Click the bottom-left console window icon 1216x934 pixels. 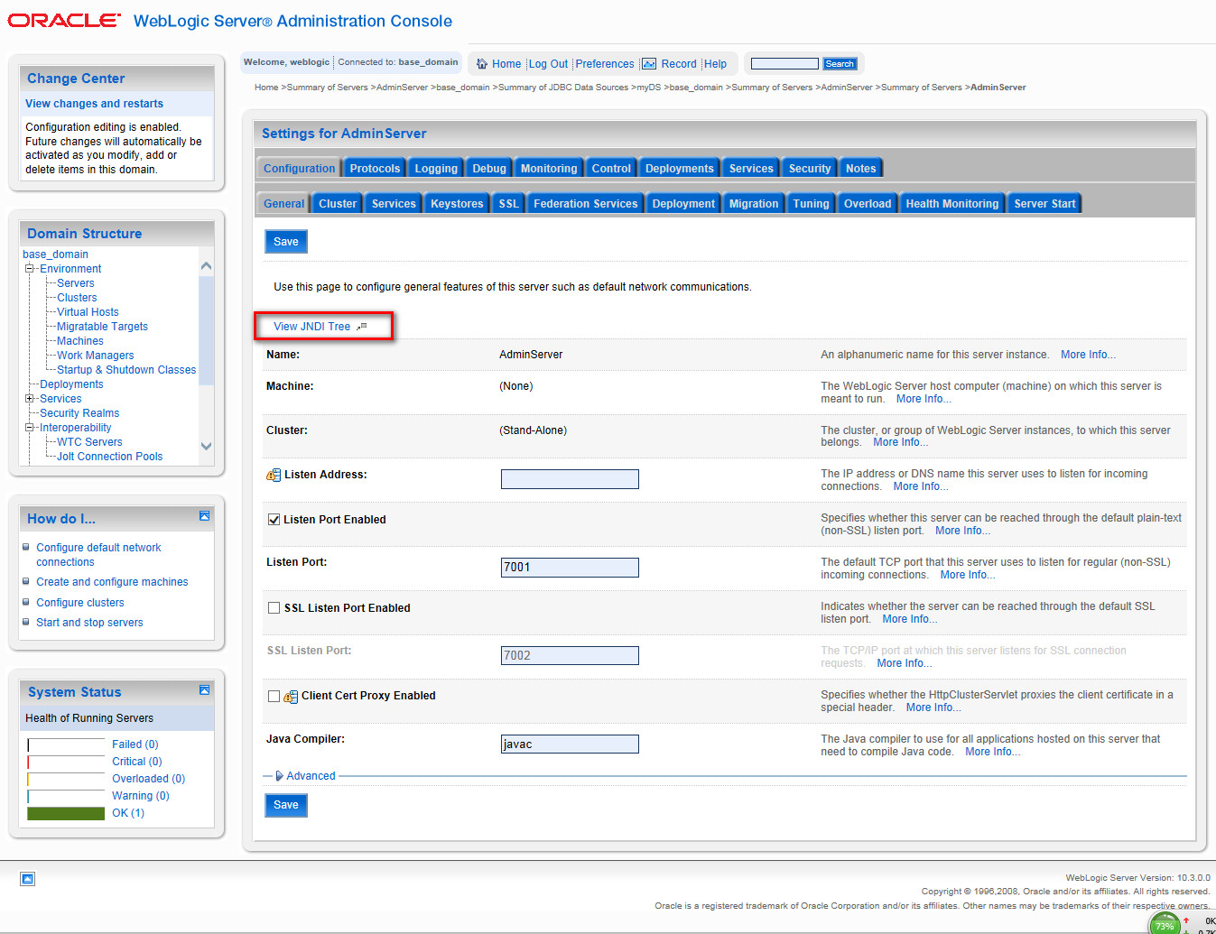27,879
